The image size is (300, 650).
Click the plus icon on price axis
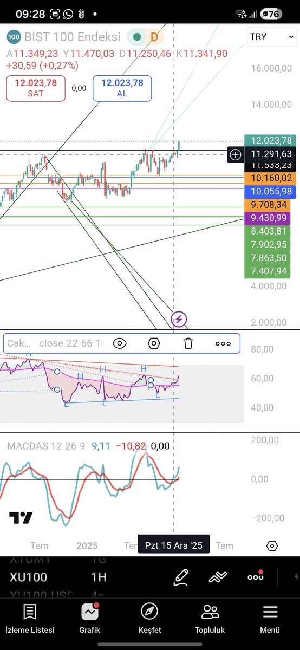pos(236,154)
